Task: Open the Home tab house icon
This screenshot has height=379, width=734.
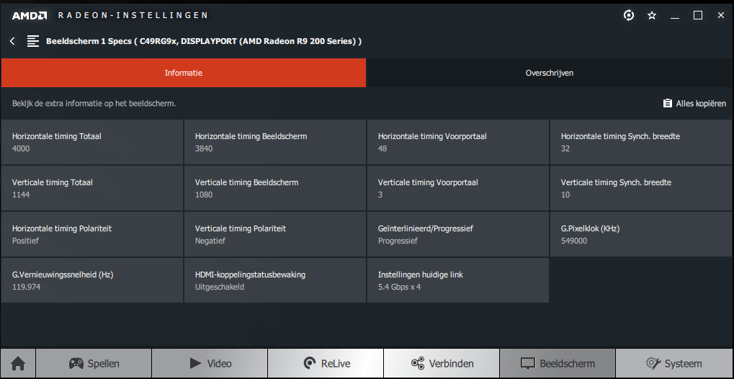Action: coord(18,363)
